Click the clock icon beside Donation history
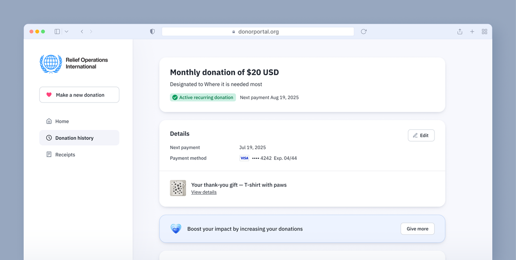 (49, 138)
